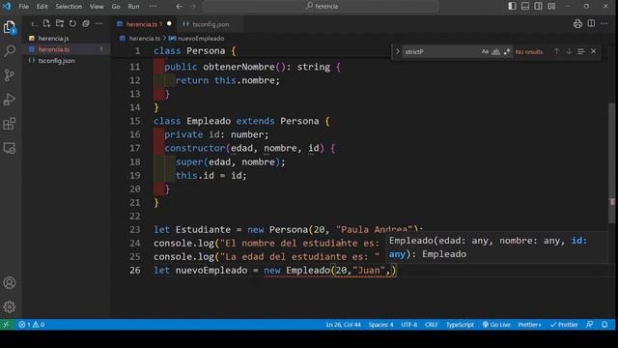Click Prettier+ status item
This screenshot has width=618, height=348.
529,325
